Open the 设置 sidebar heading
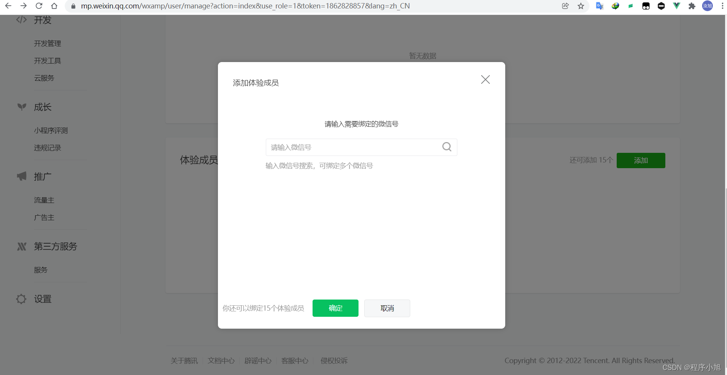The width and height of the screenshot is (727, 375). click(x=43, y=299)
